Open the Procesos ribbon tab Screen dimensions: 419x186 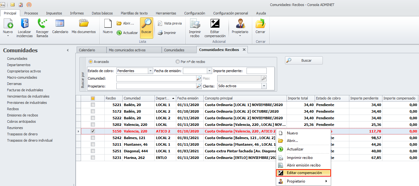31,13
